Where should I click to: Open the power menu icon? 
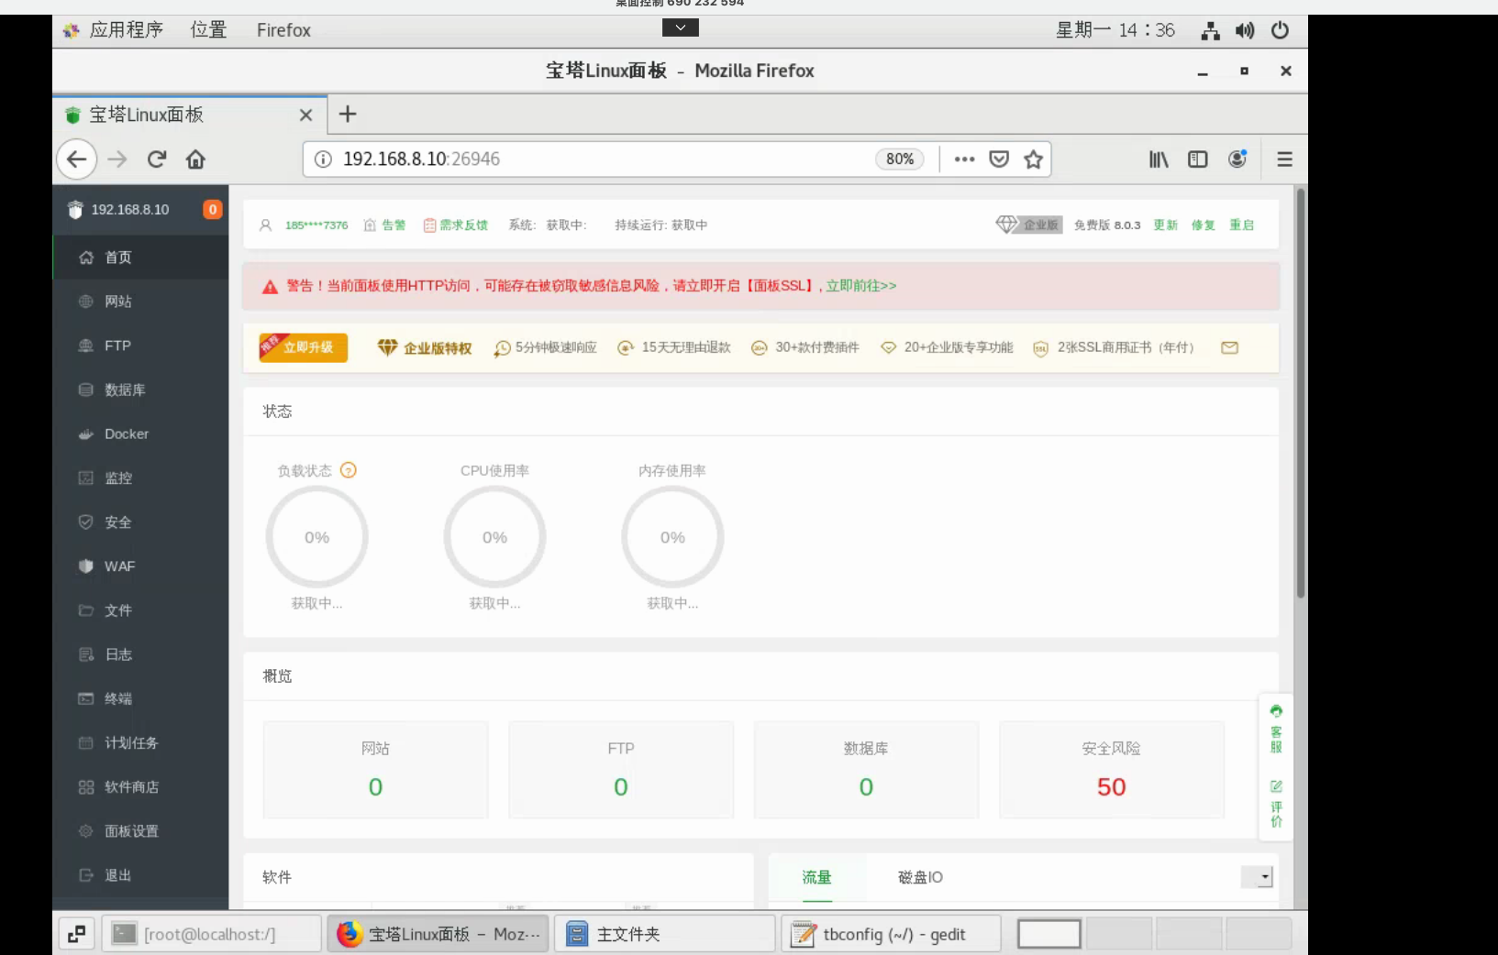click(x=1280, y=30)
